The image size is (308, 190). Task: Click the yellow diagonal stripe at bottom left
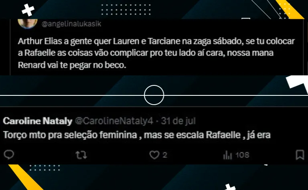(26, 177)
